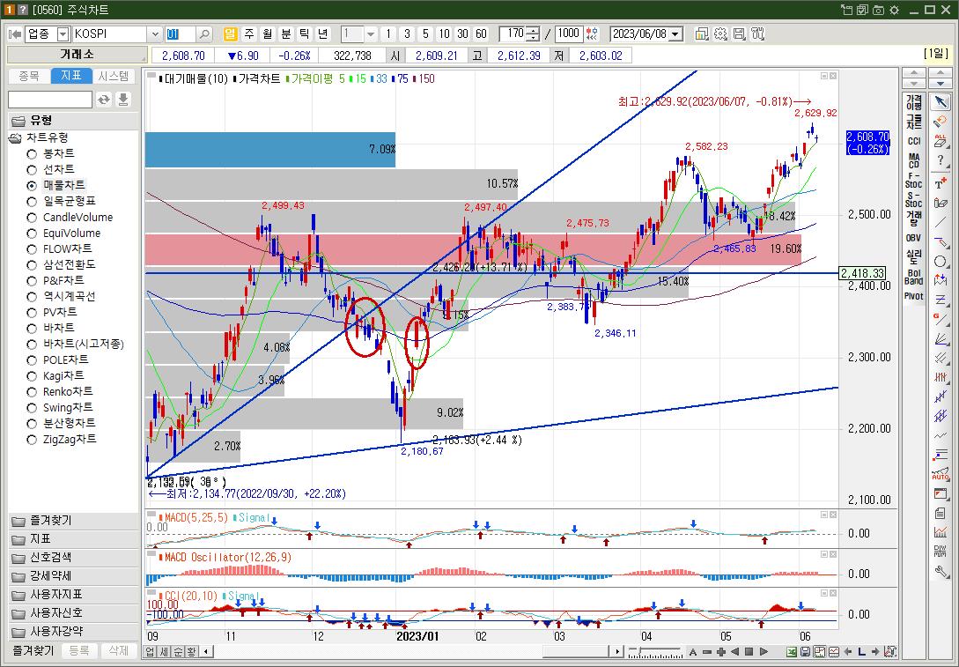
Task: Open the chart tools icon after save
Action: pos(758,33)
